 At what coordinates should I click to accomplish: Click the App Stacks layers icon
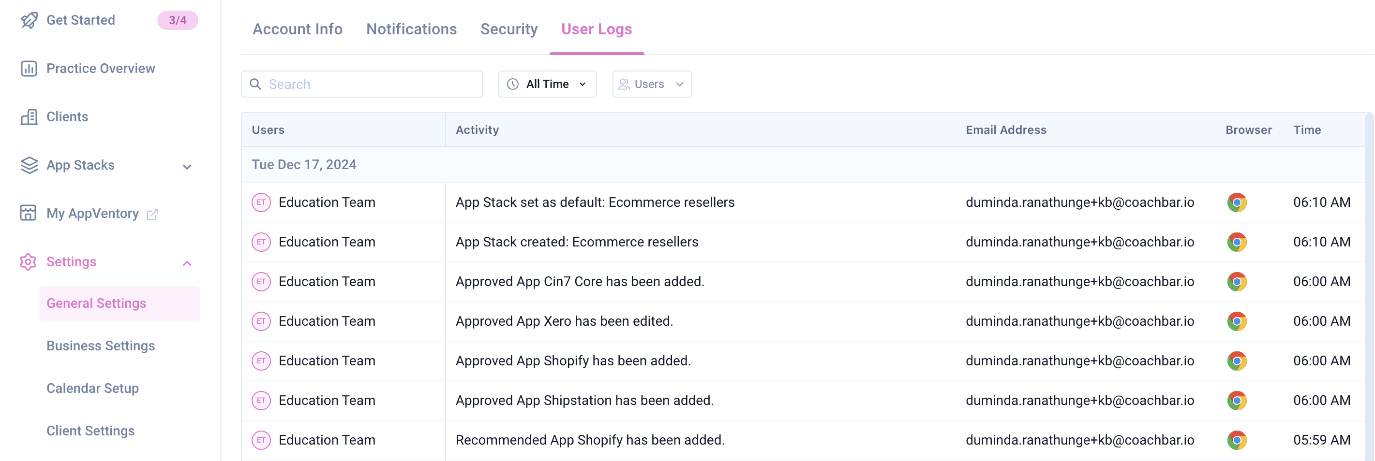point(29,165)
